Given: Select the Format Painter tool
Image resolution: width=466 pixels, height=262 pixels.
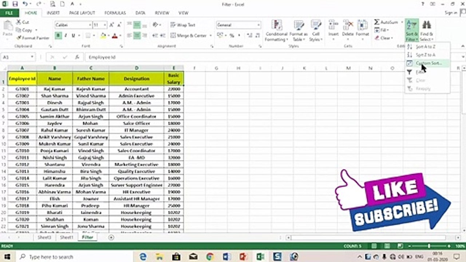Looking at the screenshot, I should coord(33,38).
